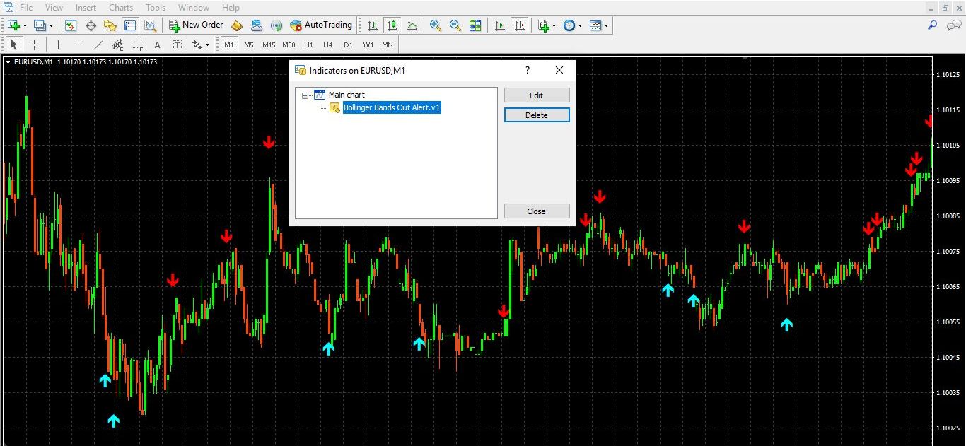Select the text label tool
966x446 pixels.
(177, 44)
